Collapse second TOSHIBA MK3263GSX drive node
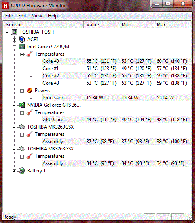This screenshot has width=195, height=223. 14,149
